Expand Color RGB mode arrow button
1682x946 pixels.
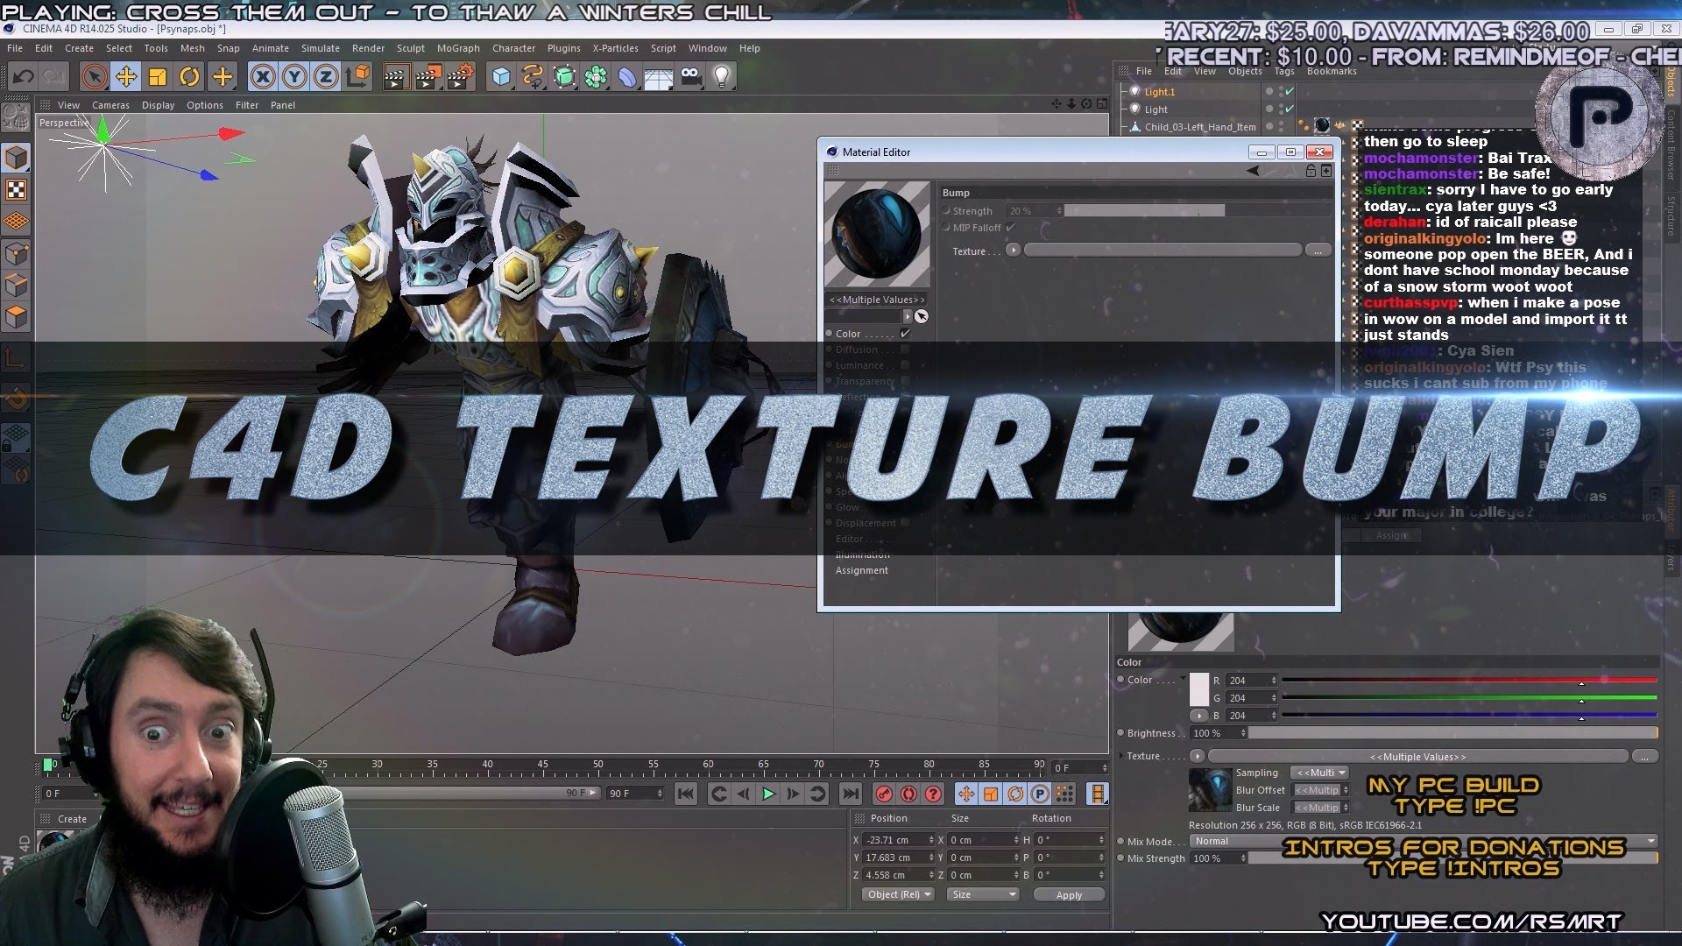click(1198, 716)
